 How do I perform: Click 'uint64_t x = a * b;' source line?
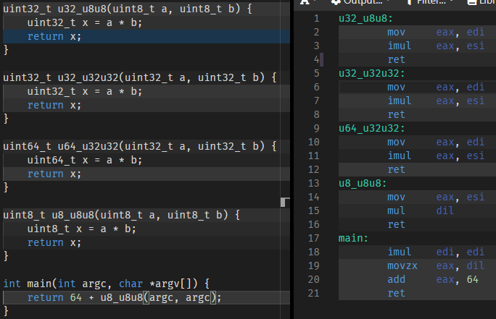[x=84, y=161]
